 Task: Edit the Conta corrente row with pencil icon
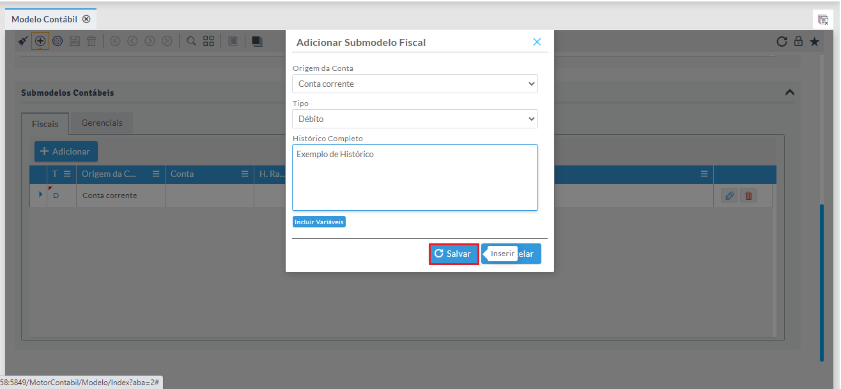[x=729, y=195]
